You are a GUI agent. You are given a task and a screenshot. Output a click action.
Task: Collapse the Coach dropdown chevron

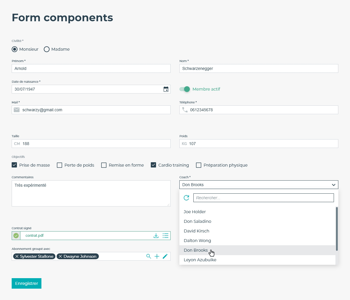(334, 185)
